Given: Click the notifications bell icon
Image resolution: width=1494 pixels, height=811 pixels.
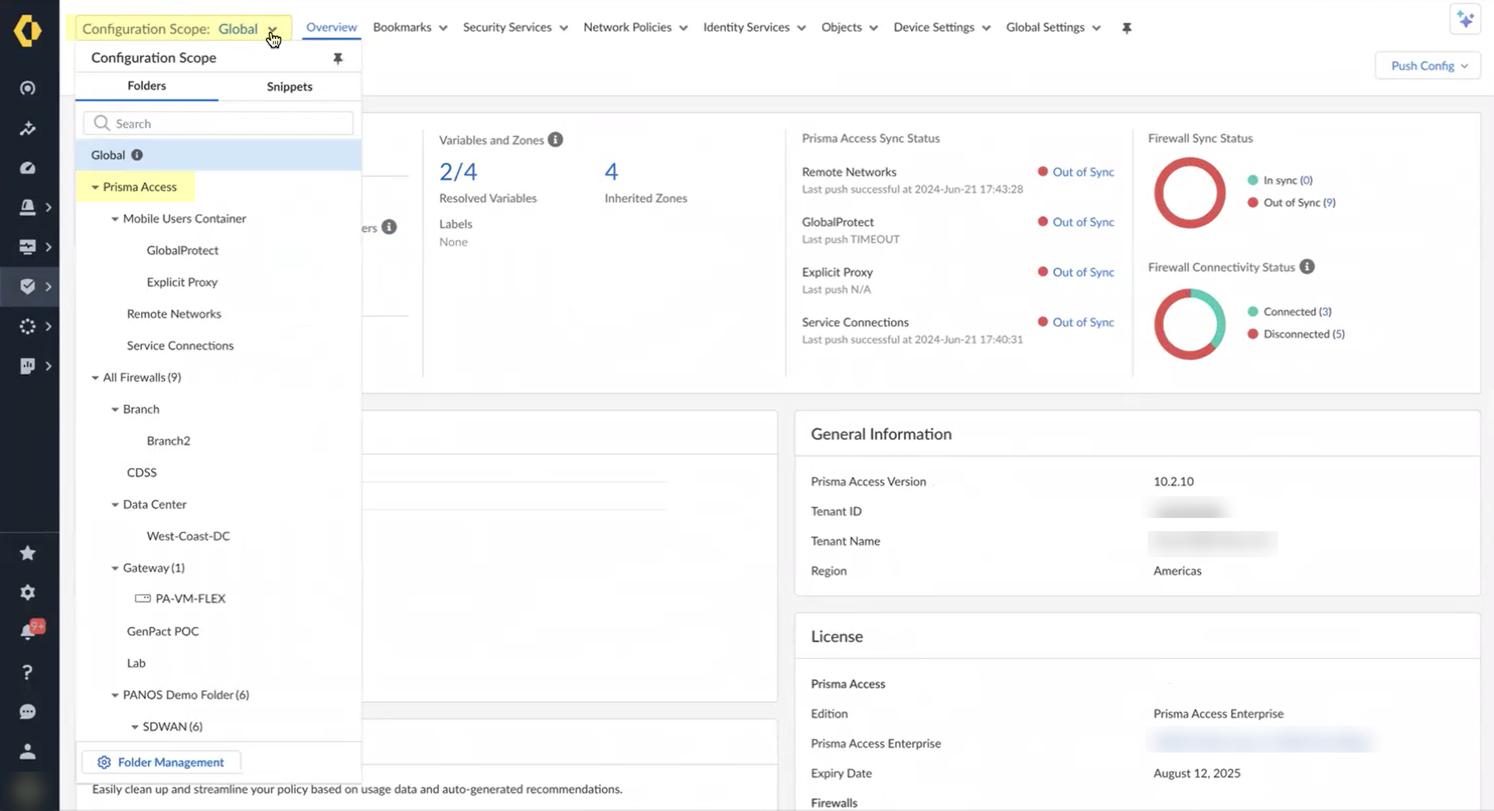Looking at the screenshot, I should coord(27,631).
